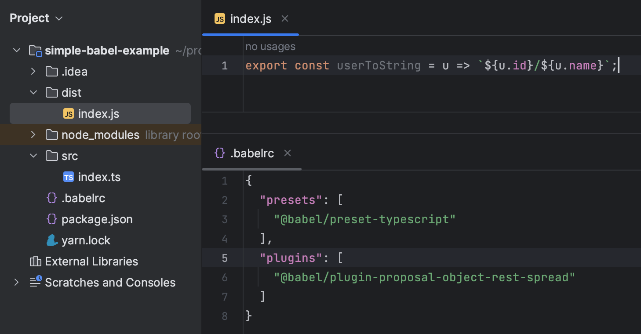This screenshot has height=334, width=641.
Task: Expand the .idea folder
Action: [33, 71]
